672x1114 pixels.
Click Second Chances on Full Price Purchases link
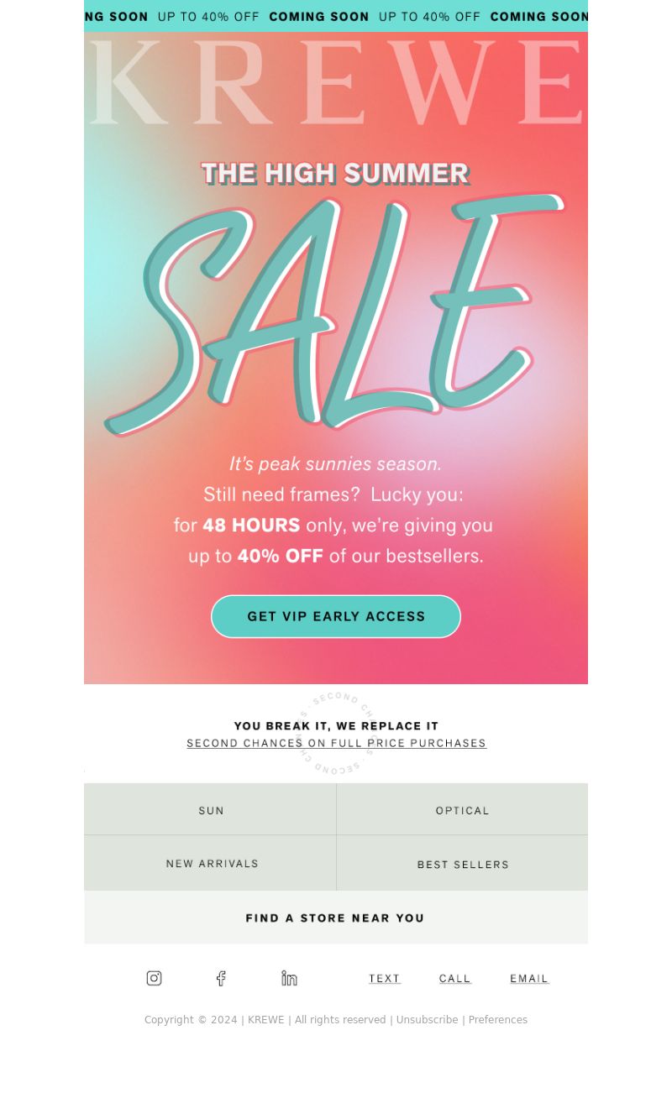point(336,744)
